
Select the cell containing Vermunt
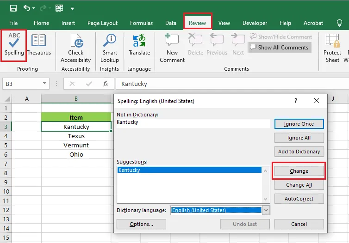pyautogui.click(x=76, y=145)
